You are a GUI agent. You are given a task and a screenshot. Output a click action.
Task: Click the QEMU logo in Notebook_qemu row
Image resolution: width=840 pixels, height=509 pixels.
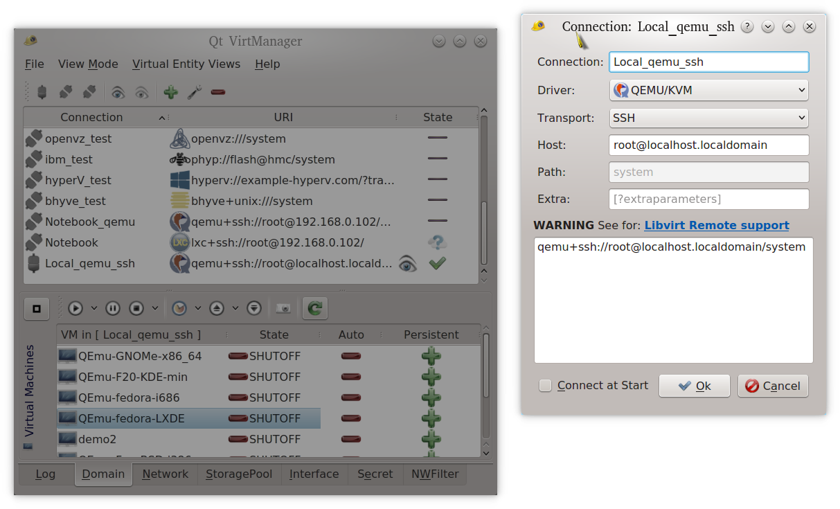coord(179,222)
